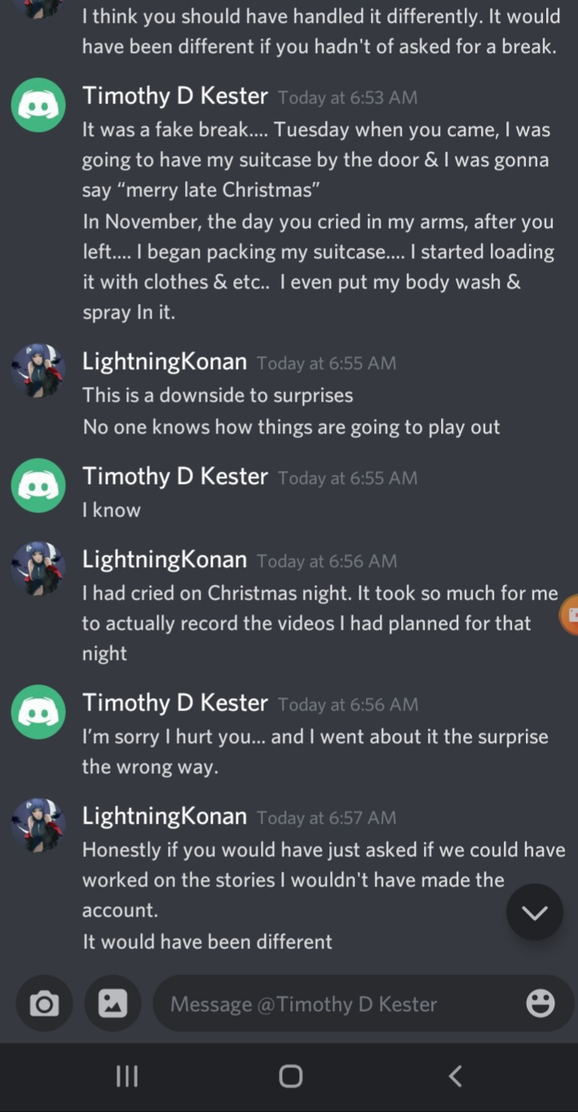Select message "It would have been different"
The image size is (578, 1112).
tap(207, 942)
